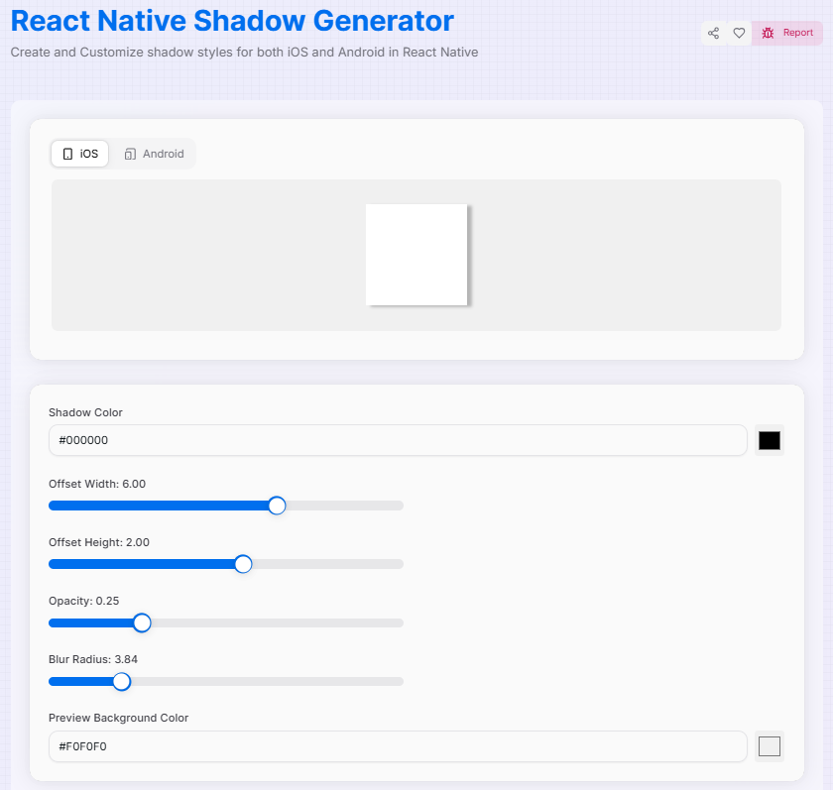Click the Report button
The height and width of the screenshot is (790, 833).
(x=788, y=33)
